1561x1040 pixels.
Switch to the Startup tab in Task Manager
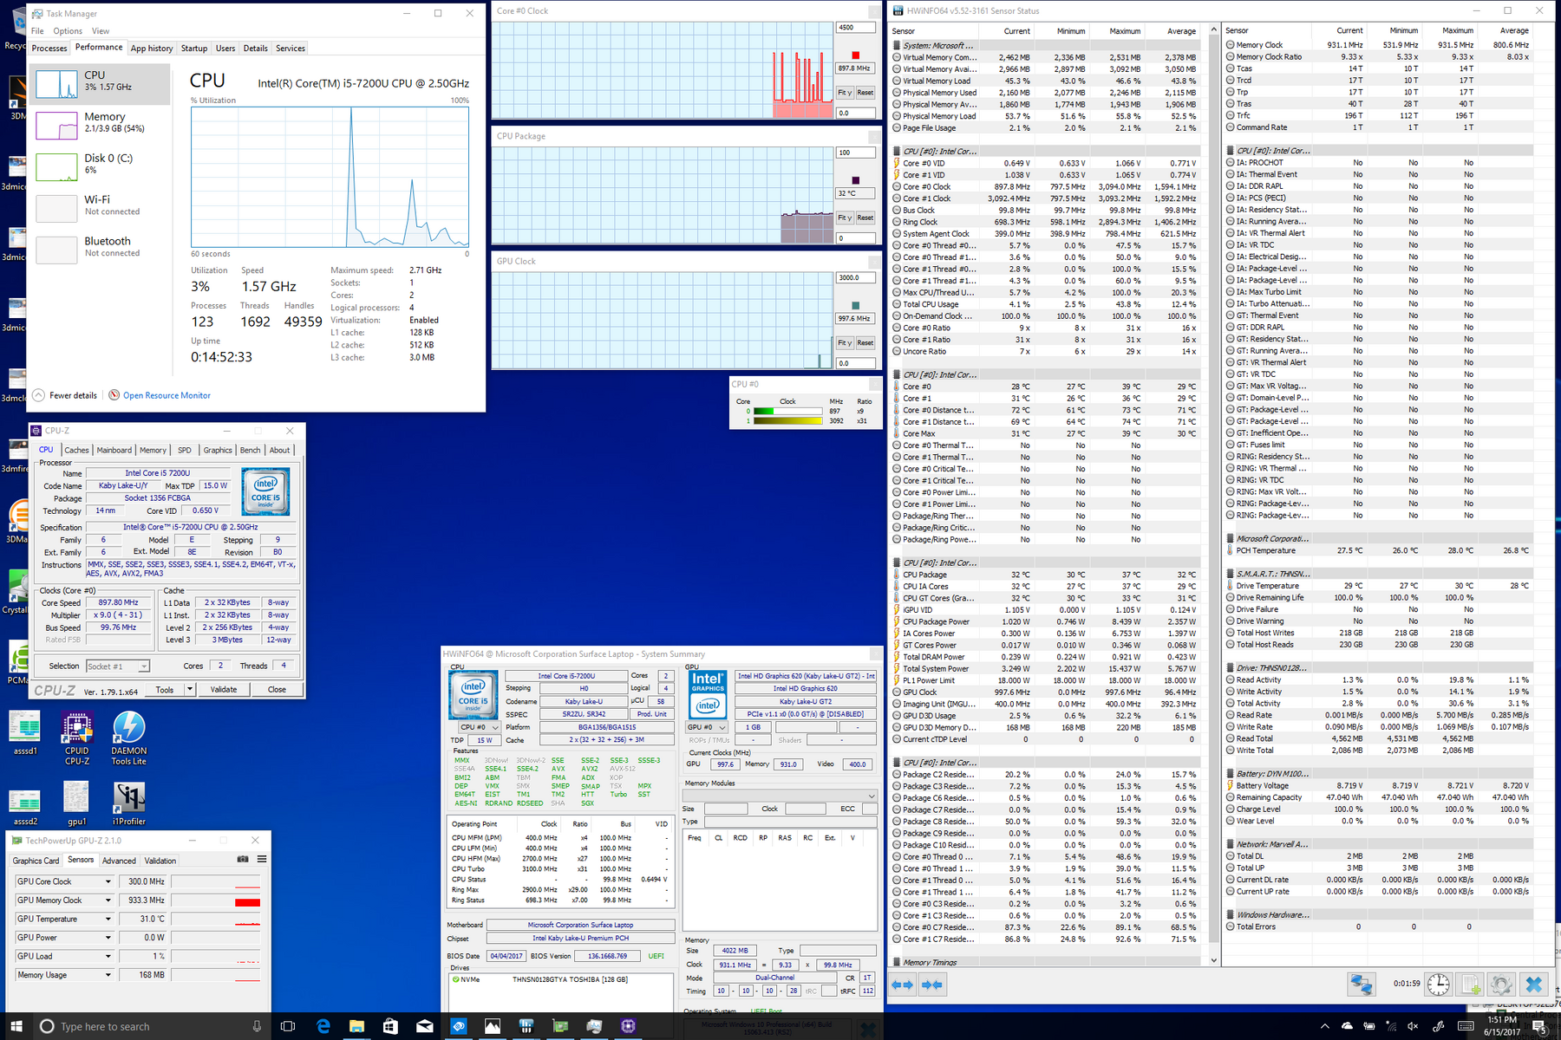point(193,49)
